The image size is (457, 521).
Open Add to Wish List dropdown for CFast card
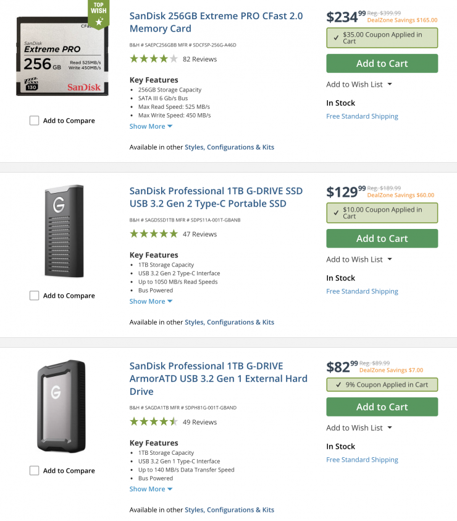pyautogui.click(x=359, y=84)
